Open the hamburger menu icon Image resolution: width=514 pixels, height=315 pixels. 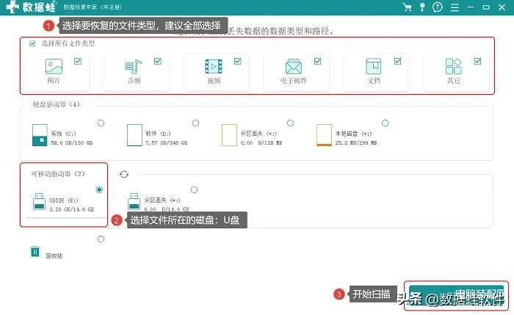coord(455,7)
